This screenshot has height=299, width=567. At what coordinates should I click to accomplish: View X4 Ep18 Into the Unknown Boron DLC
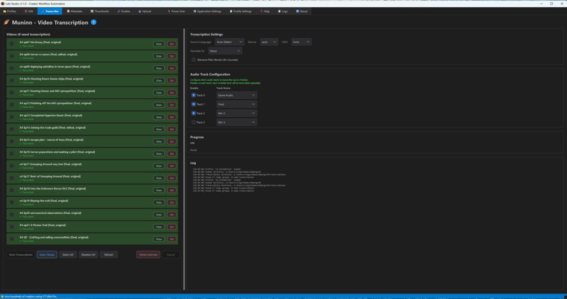click(159, 190)
